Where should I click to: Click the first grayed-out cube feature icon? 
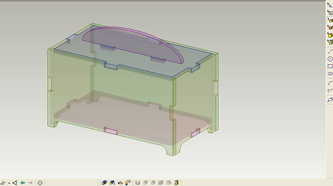tap(145, 182)
